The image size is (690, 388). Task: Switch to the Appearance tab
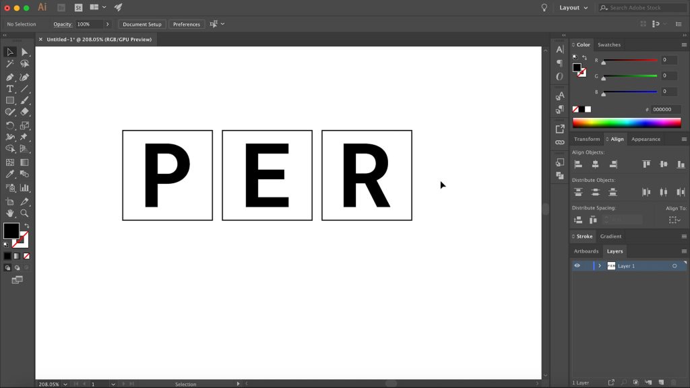(646, 139)
